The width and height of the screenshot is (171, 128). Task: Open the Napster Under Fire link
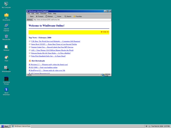coord(52,47)
